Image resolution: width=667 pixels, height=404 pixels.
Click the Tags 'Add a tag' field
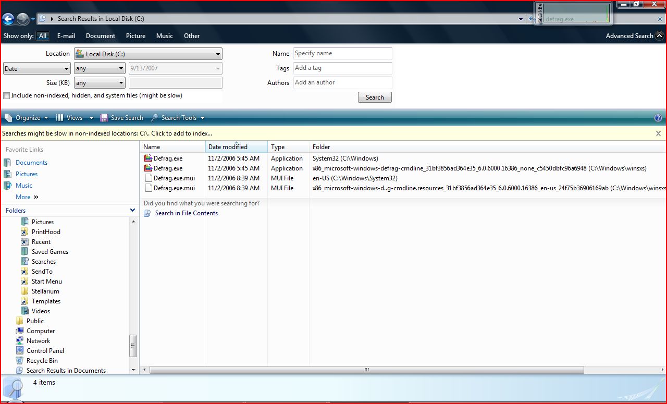click(342, 68)
